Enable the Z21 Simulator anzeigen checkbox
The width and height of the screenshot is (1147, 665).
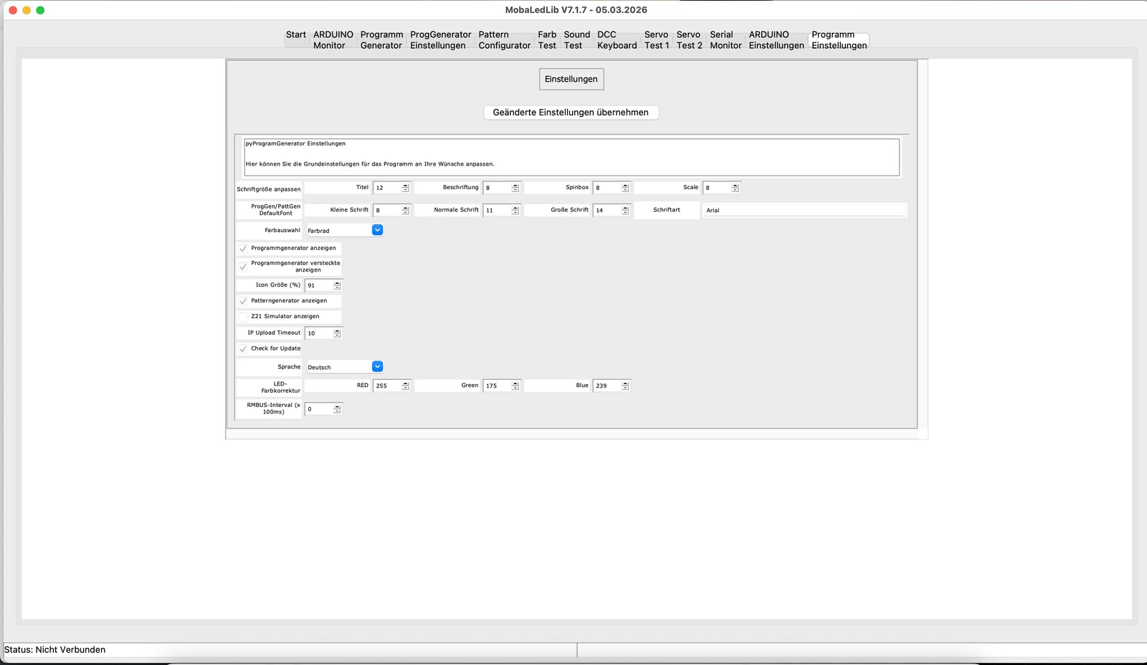[x=243, y=317]
